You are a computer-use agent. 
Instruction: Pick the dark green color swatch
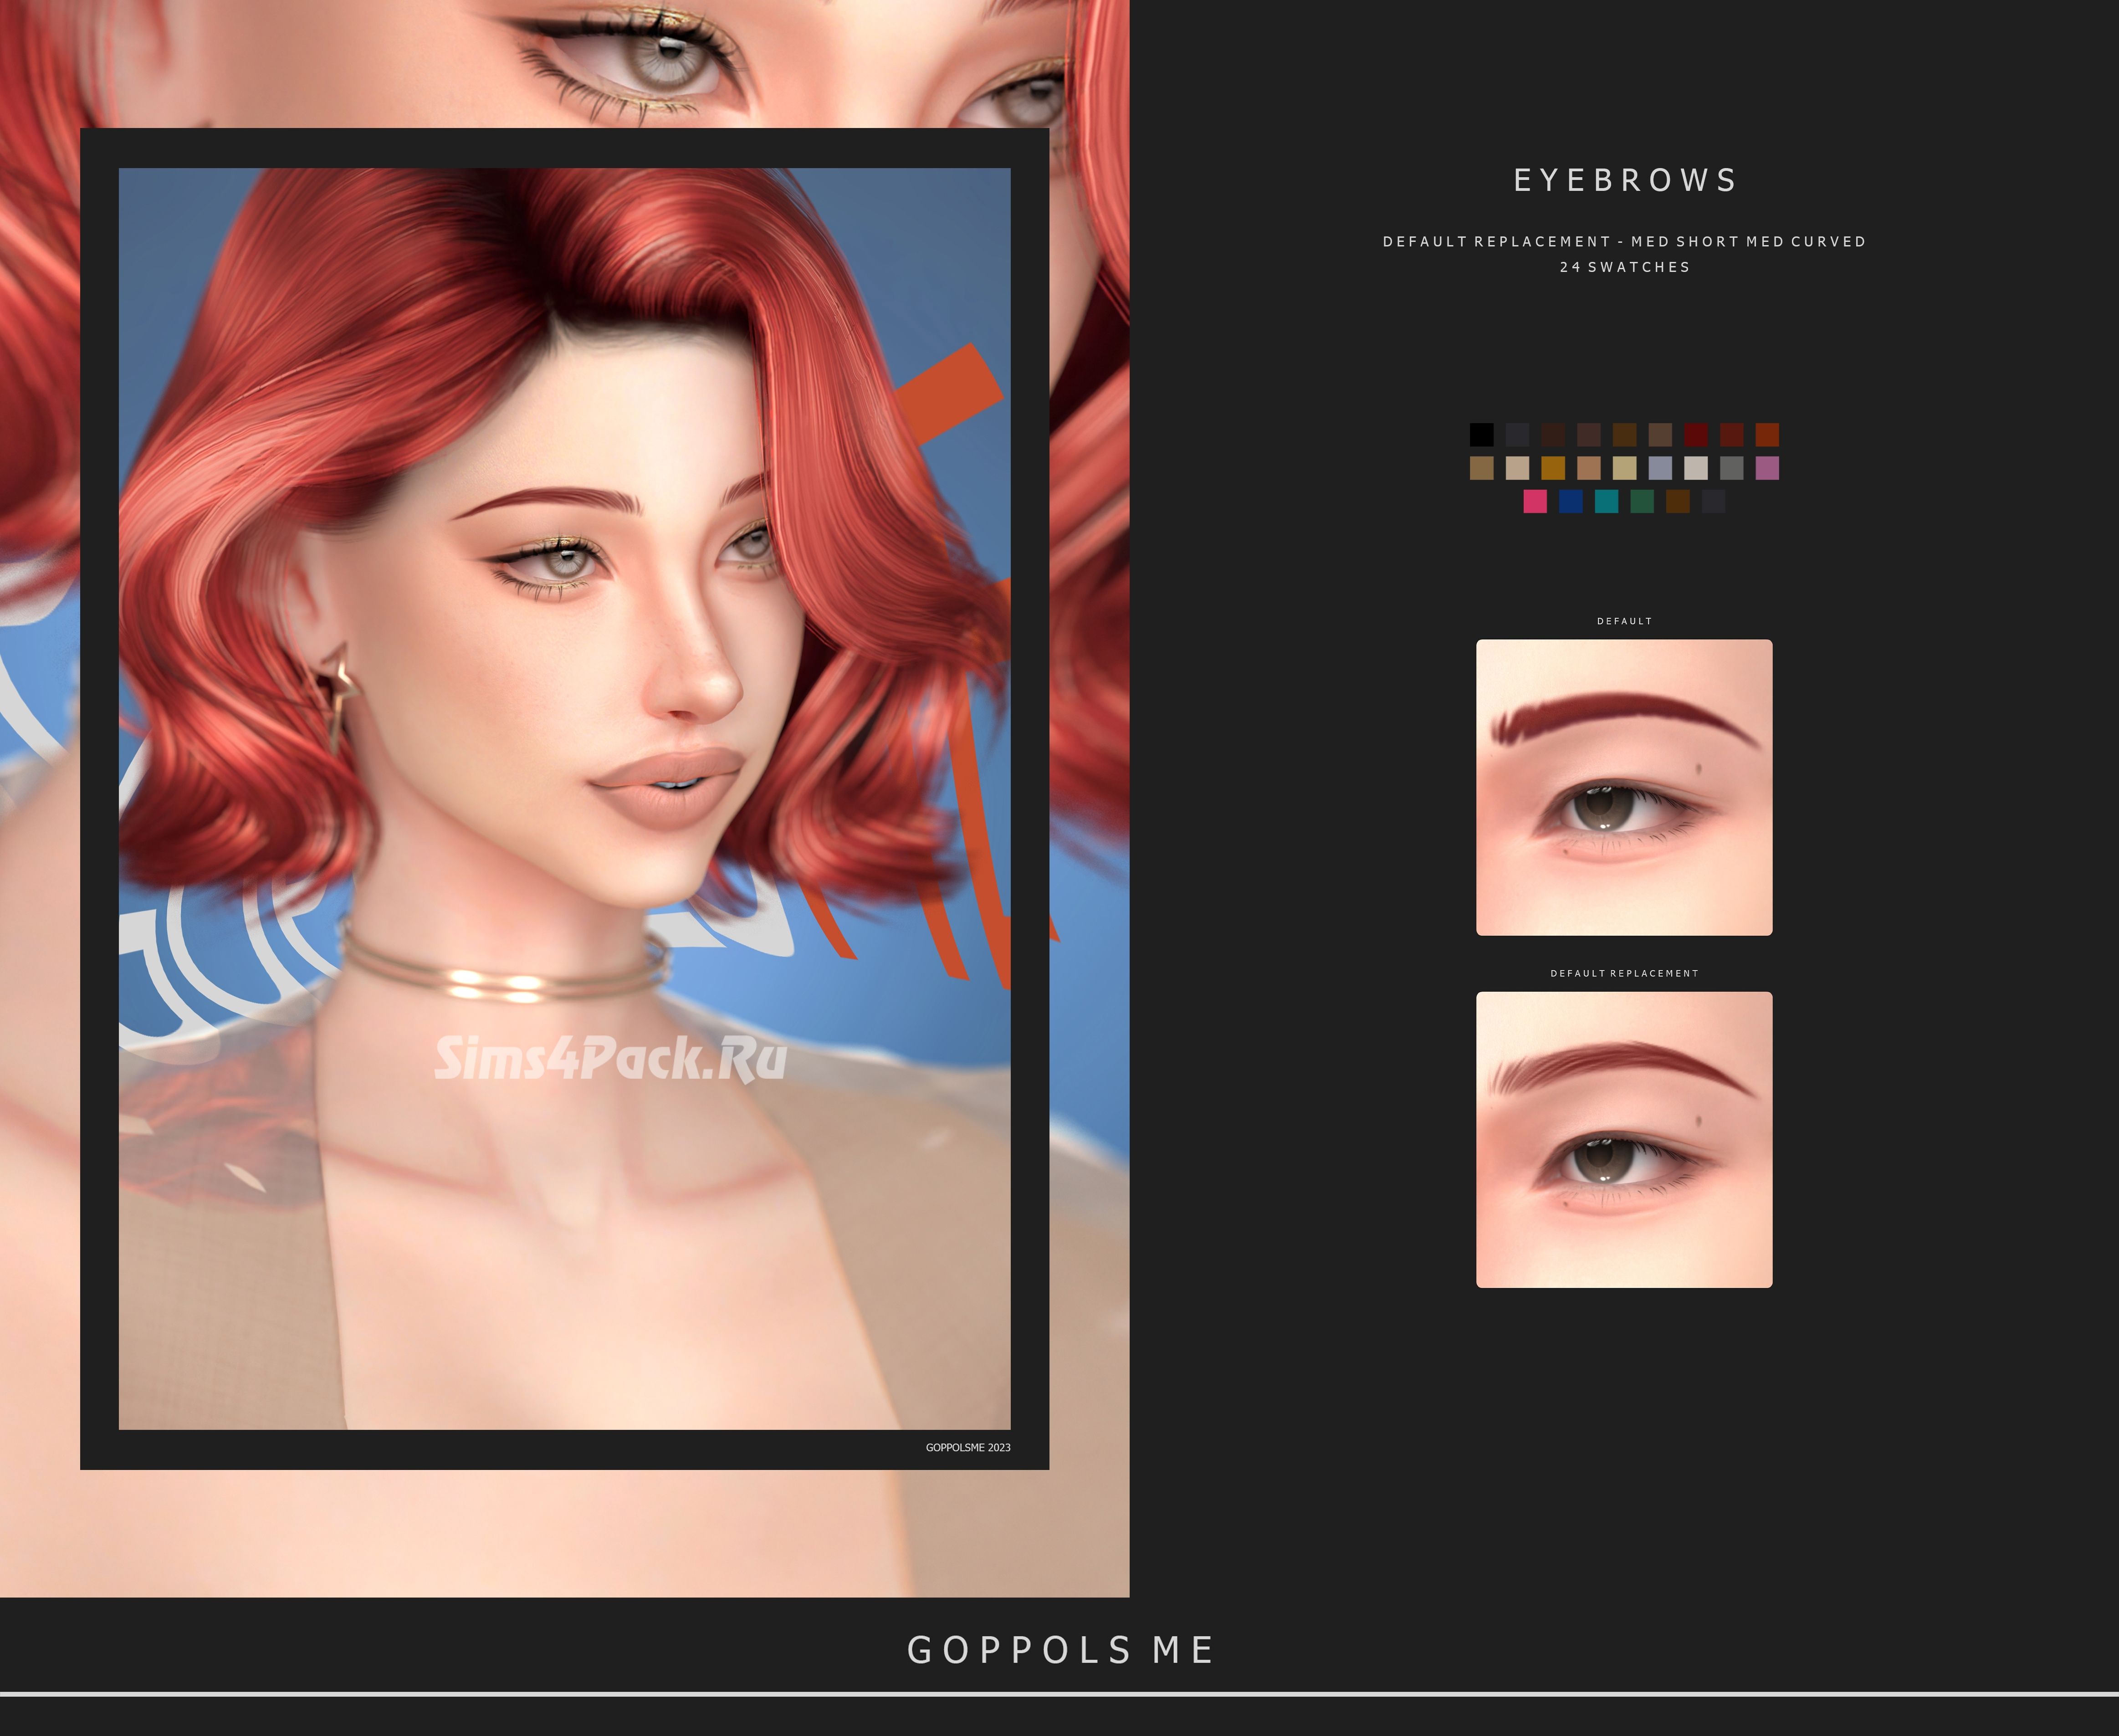(x=1642, y=501)
